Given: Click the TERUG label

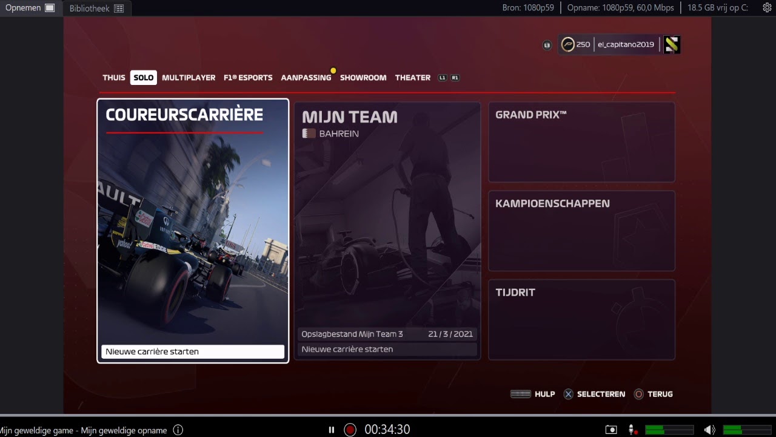Looking at the screenshot, I should [x=660, y=394].
